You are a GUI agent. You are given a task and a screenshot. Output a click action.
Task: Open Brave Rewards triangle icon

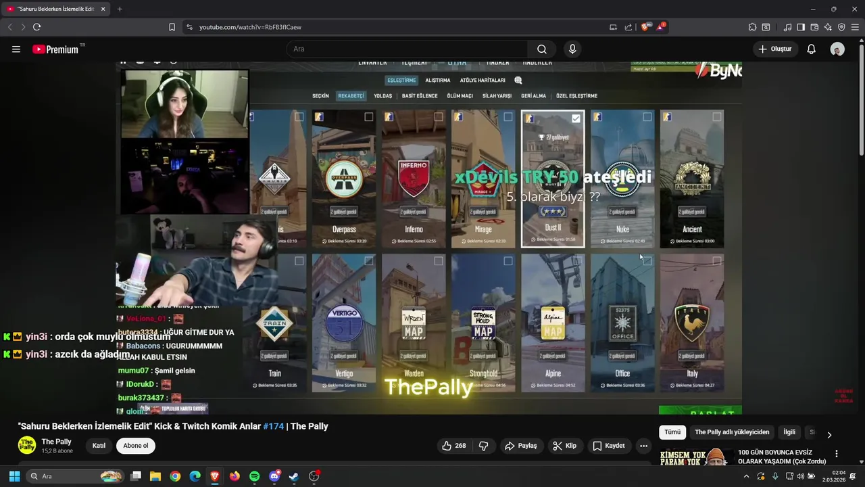[661, 27]
